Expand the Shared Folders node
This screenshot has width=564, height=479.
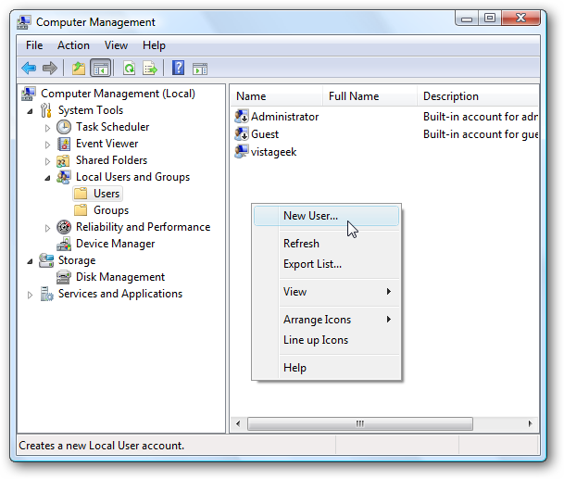click(47, 161)
